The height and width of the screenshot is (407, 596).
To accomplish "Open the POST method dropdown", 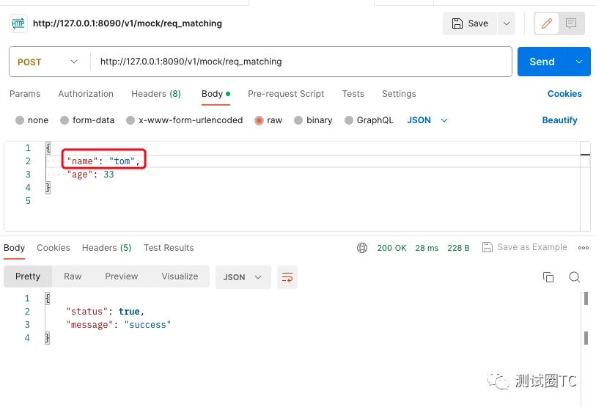I will pos(48,62).
